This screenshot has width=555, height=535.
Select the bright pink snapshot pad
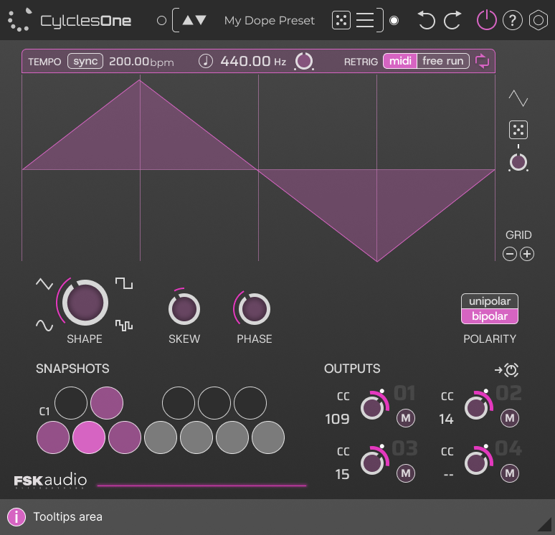[89, 435]
